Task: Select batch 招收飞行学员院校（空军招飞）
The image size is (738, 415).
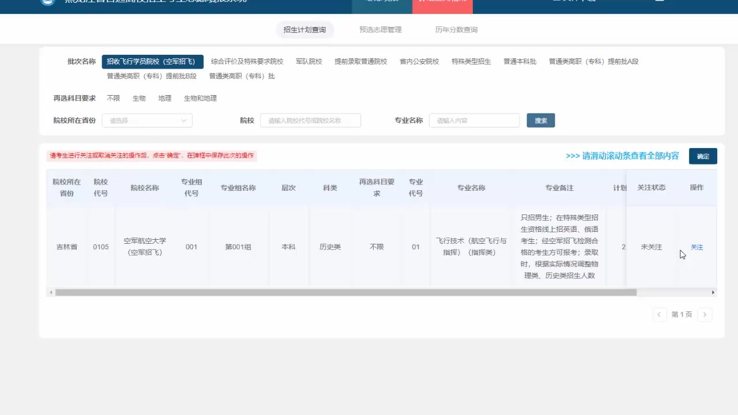Action: coord(153,62)
